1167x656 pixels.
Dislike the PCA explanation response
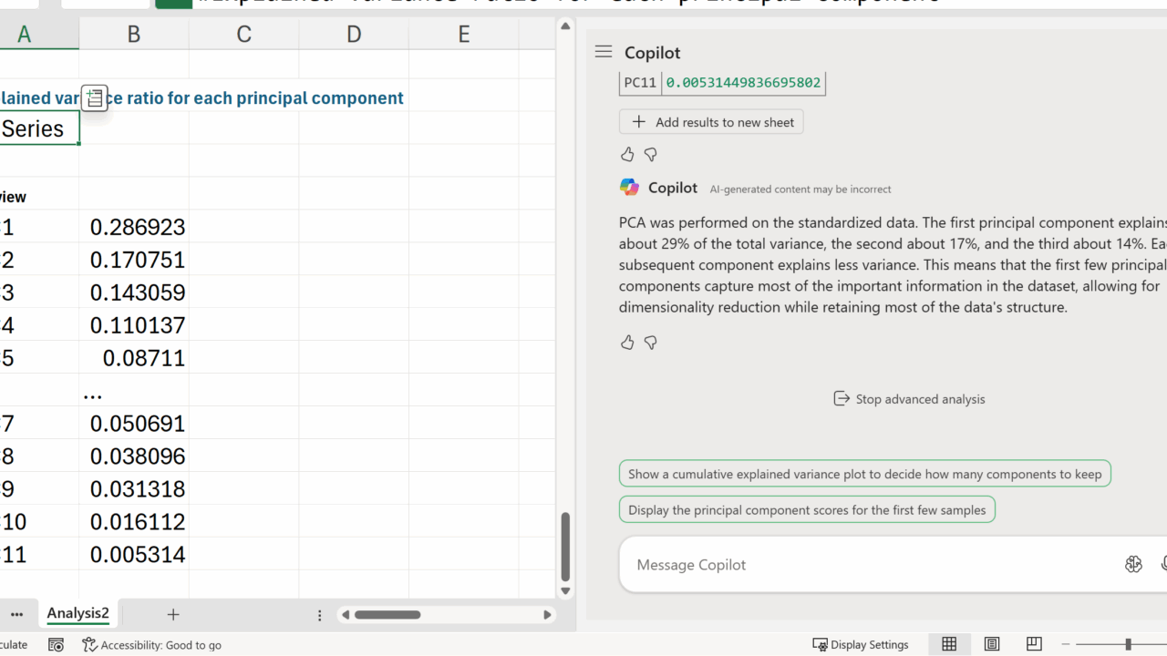coord(650,343)
